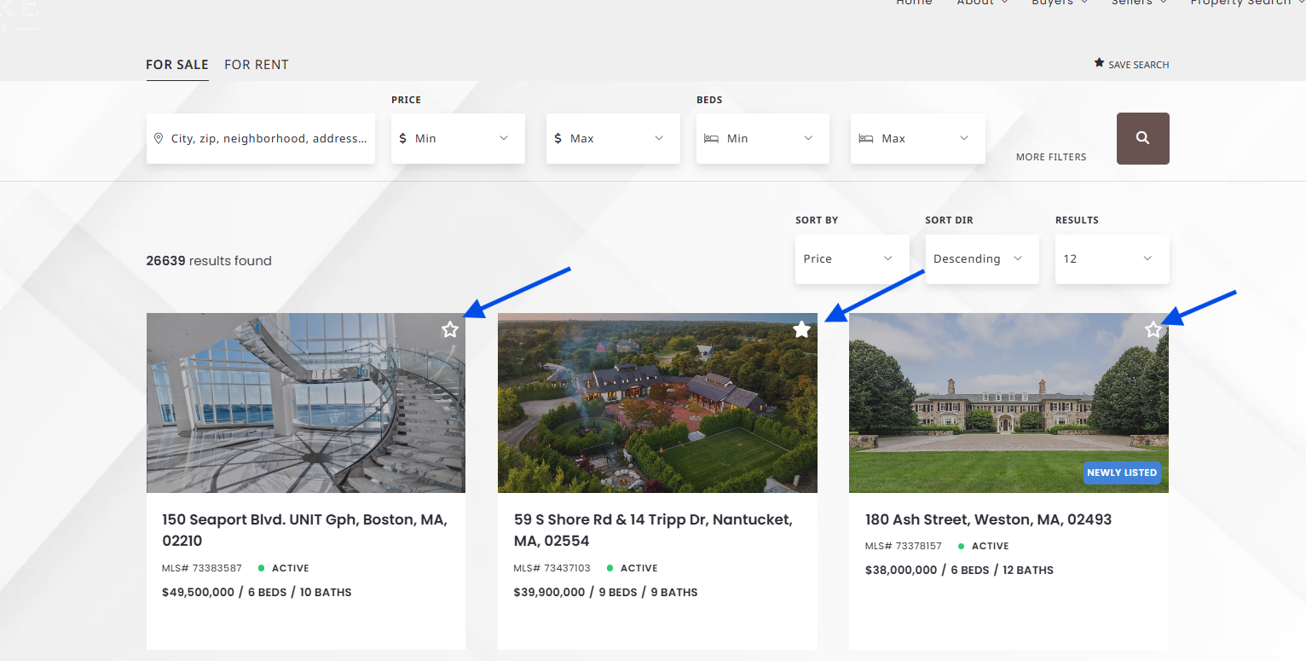Click the Newly Listed badge
The image size is (1306, 661).
pyautogui.click(x=1122, y=473)
